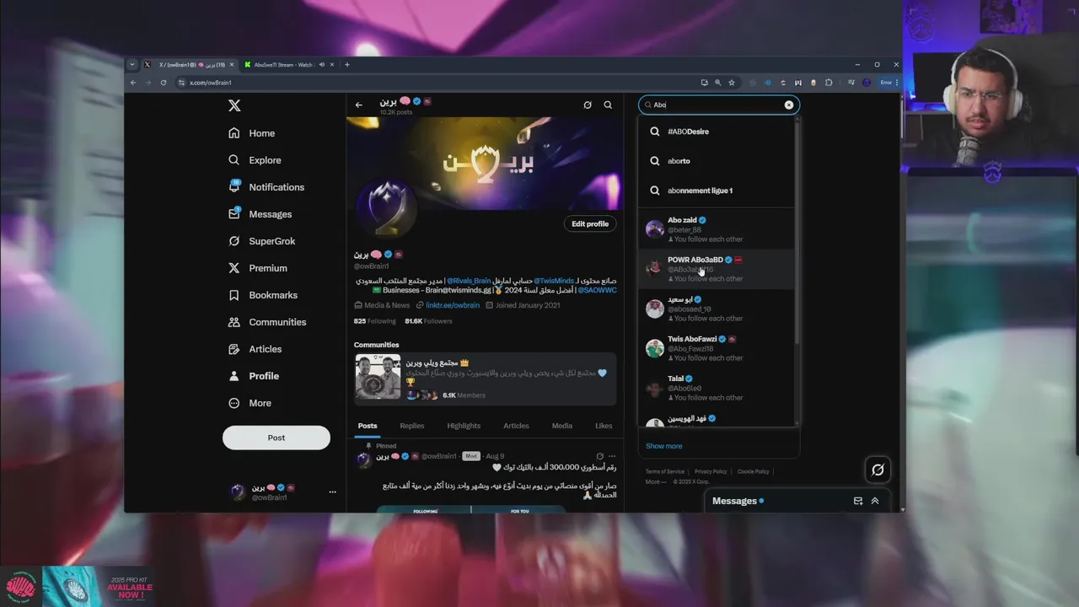The image size is (1079, 607).
Task: Bookmark this page star icon
Action: pyautogui.click(x=732, y=83)
